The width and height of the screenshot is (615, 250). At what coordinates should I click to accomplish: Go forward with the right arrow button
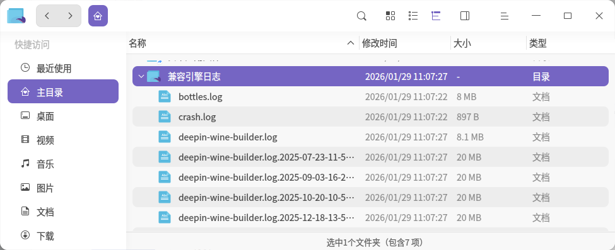(70, 16)
